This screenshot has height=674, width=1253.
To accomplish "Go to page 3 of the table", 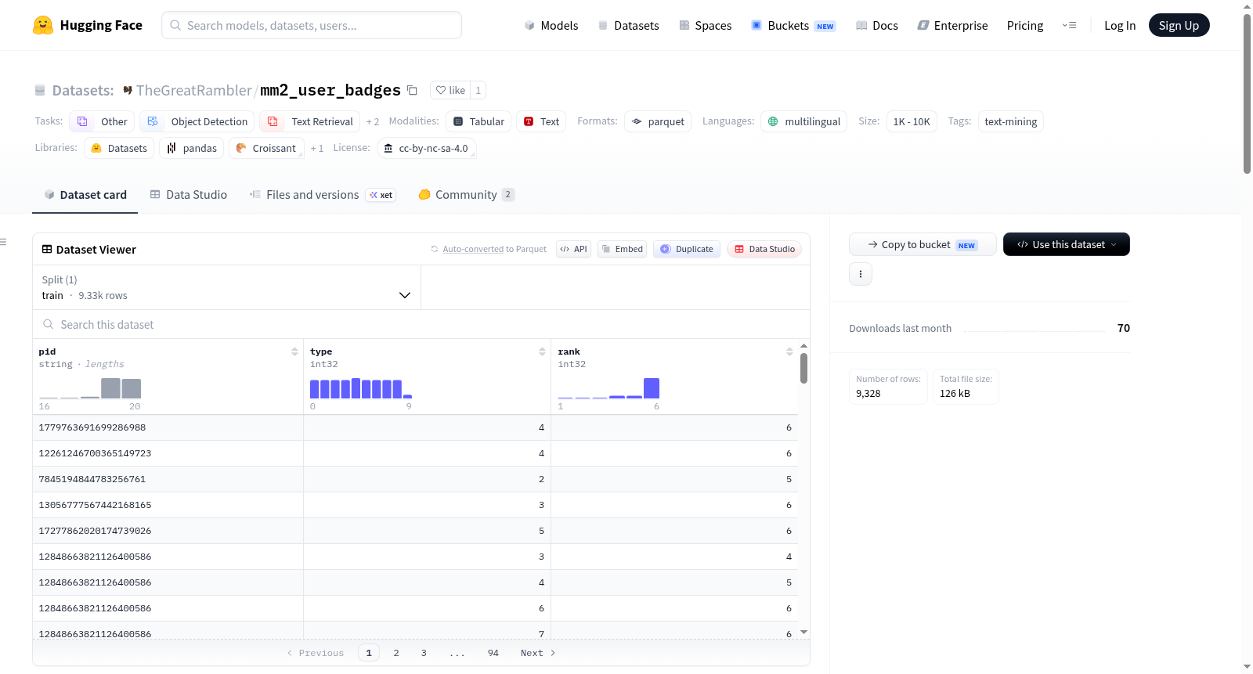I will point(424,653).
